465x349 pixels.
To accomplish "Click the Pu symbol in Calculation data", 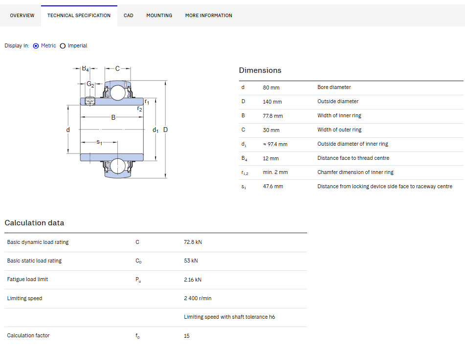I will pos(138,280).
